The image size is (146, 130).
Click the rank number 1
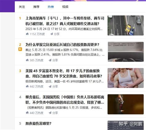20,18
